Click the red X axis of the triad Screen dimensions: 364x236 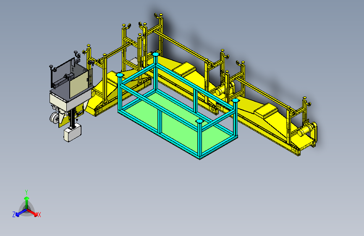[x=32, y=212]
